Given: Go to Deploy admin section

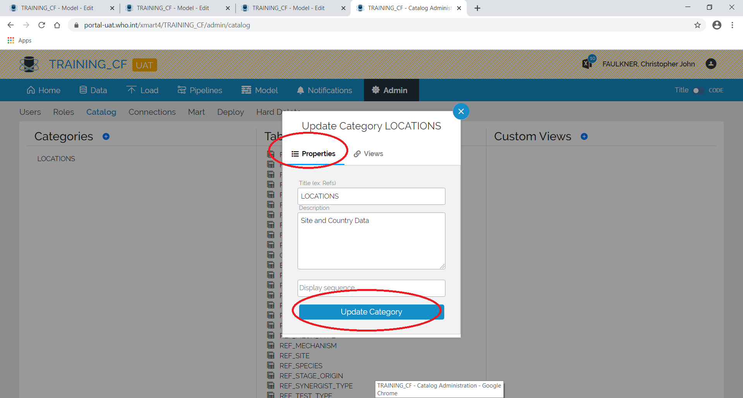Looking at the screenshot, I should (x=231, y=112).
